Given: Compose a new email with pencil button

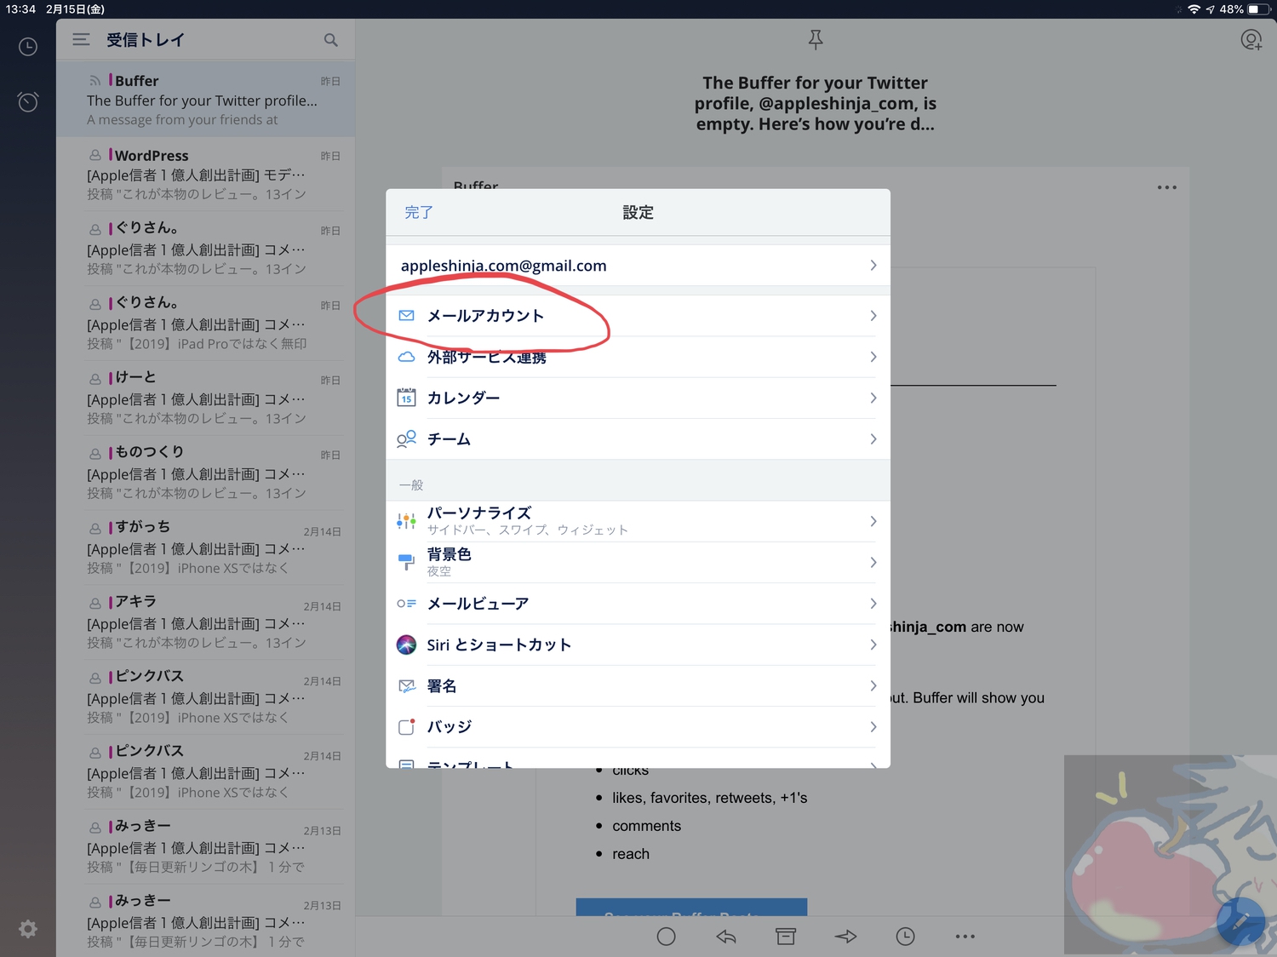Looking at the screenshot, I should [1240, 920].
